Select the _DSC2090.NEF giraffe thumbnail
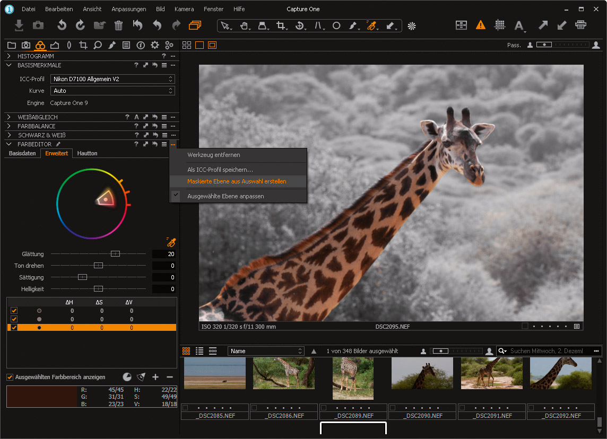The width and height of the screenshot is (607, 439). (x=422, y=373)
